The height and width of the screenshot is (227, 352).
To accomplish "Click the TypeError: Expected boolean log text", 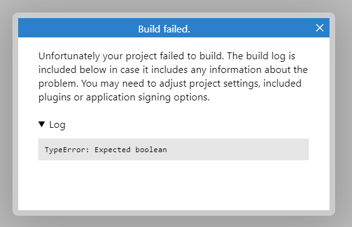I will click(106, 150).
